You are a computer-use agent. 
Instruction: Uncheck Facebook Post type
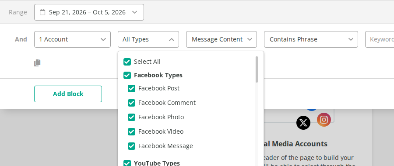tap(131, 88)
